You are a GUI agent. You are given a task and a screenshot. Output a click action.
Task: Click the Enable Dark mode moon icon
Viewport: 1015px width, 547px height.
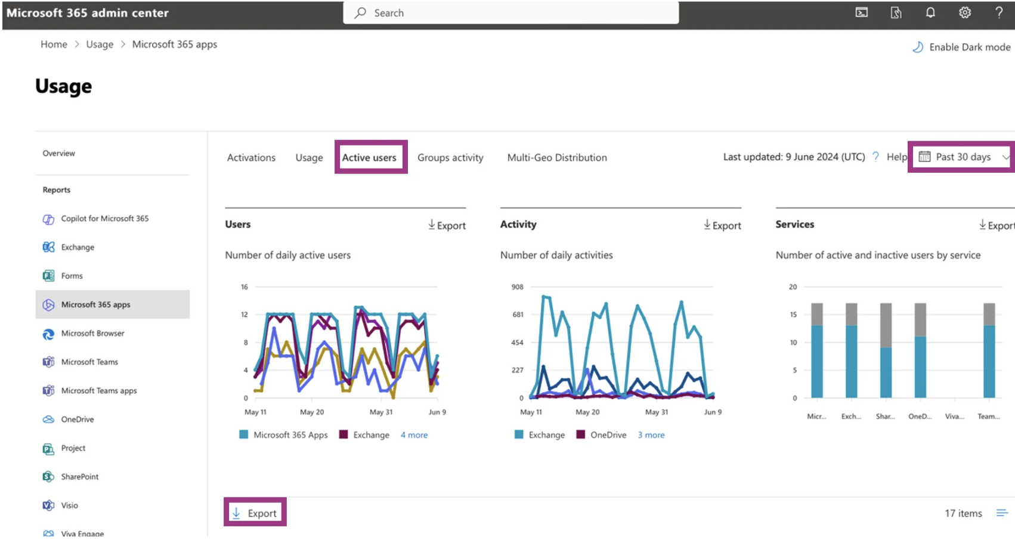(x=918, y=47)
